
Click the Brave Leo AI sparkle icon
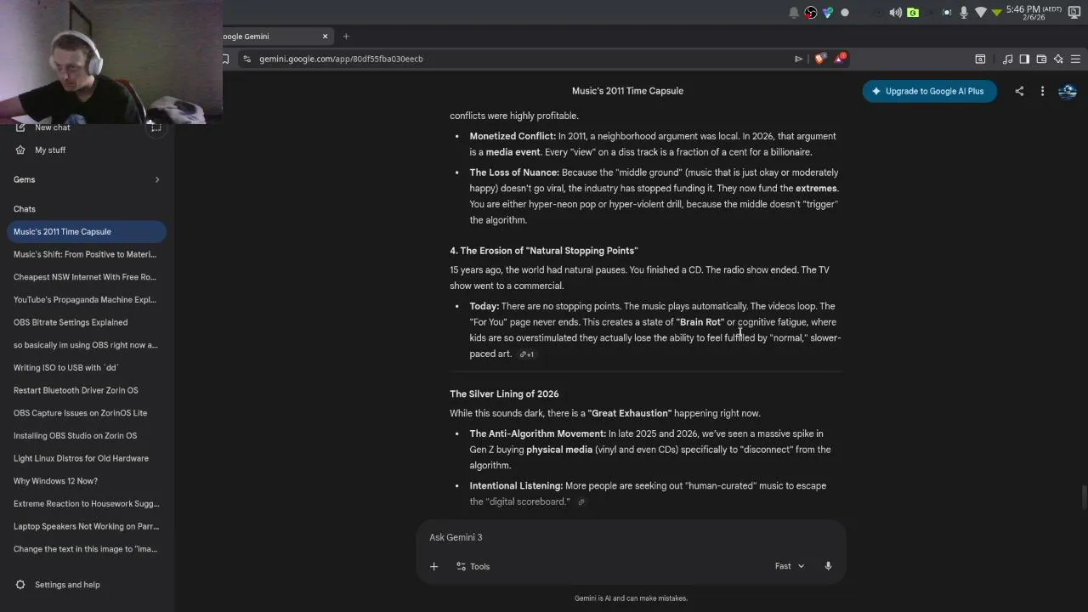tap(1058, 59)
